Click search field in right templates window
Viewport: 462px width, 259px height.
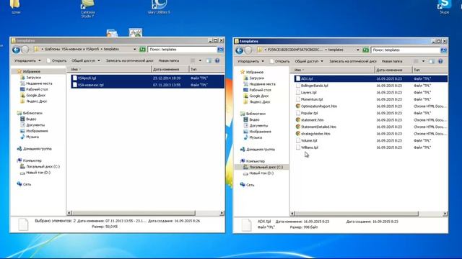406,50
